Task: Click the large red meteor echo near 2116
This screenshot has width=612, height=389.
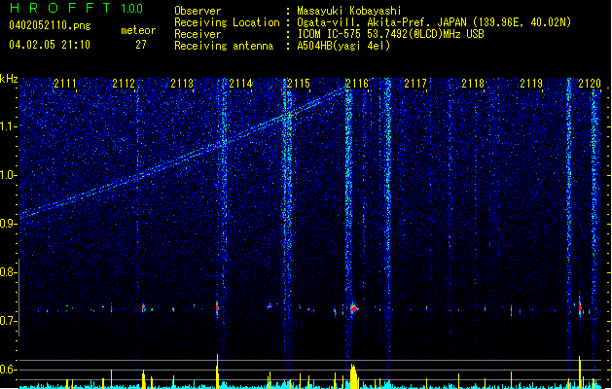Action: (353, 308)
